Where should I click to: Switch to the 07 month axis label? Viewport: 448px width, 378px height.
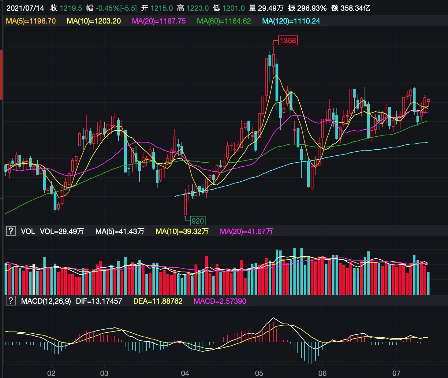coord(396,373)
